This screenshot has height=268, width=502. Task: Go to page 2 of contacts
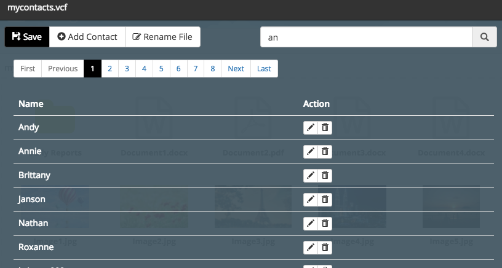click(110, 69)
